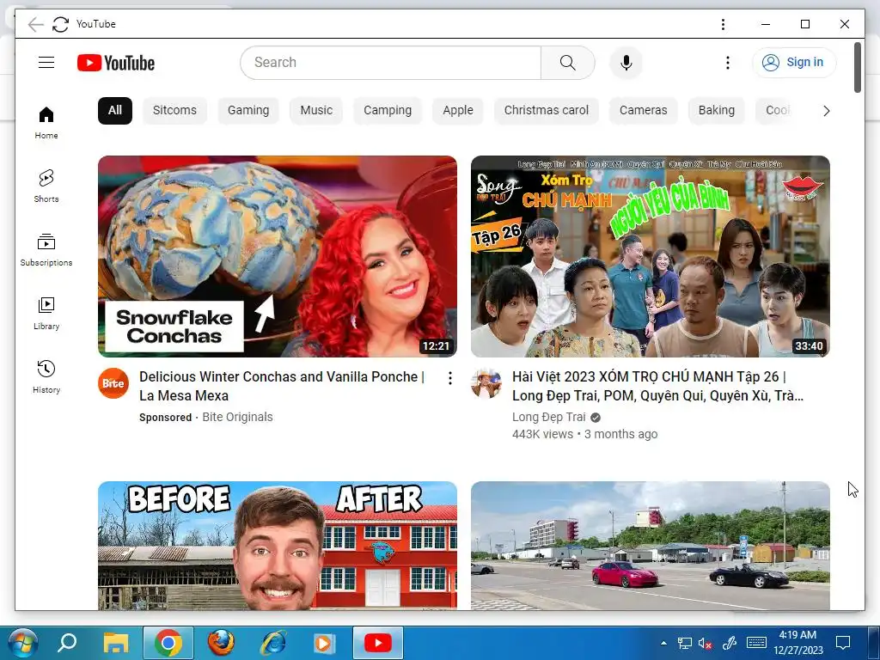This screenshot has height=660, width=880.
Task: Select the Cameras filter chip
Action: click(x=643, y=111)
